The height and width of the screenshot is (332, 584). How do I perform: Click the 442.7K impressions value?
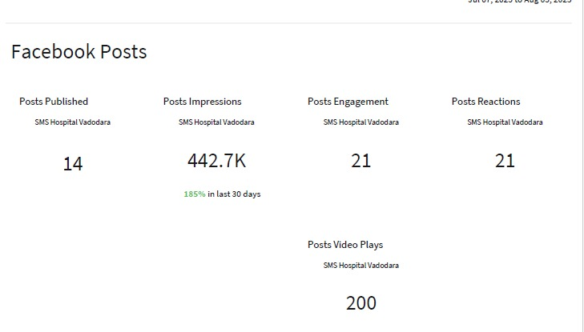pos(217,161)
